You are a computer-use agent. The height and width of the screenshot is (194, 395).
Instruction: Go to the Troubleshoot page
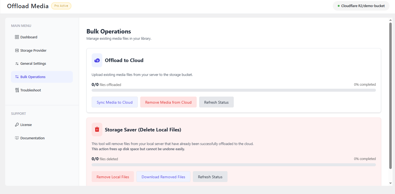[31, 90]
